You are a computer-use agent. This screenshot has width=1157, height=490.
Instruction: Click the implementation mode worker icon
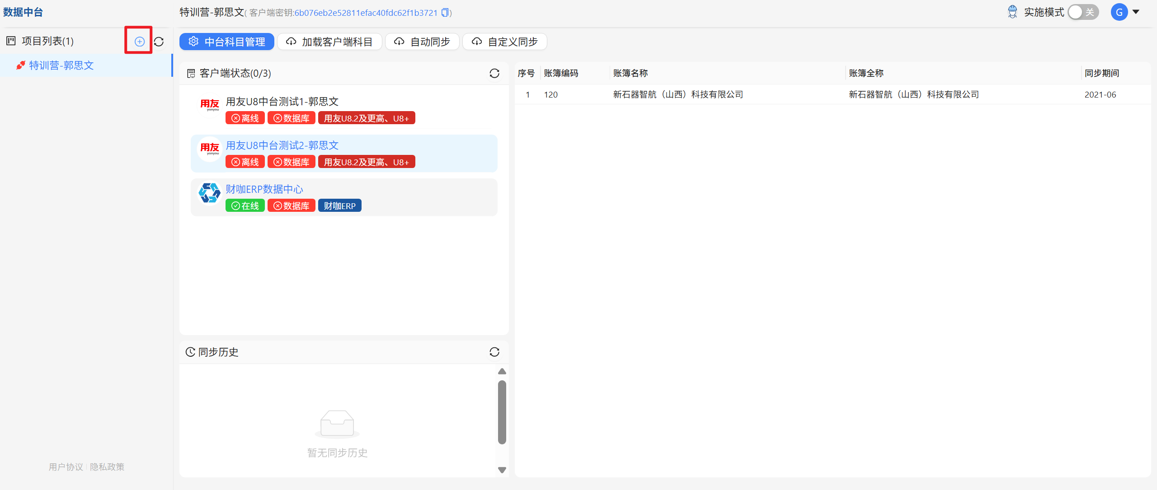point(1012,12)
